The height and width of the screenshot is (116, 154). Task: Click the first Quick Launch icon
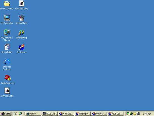click(x=16, y=114)
